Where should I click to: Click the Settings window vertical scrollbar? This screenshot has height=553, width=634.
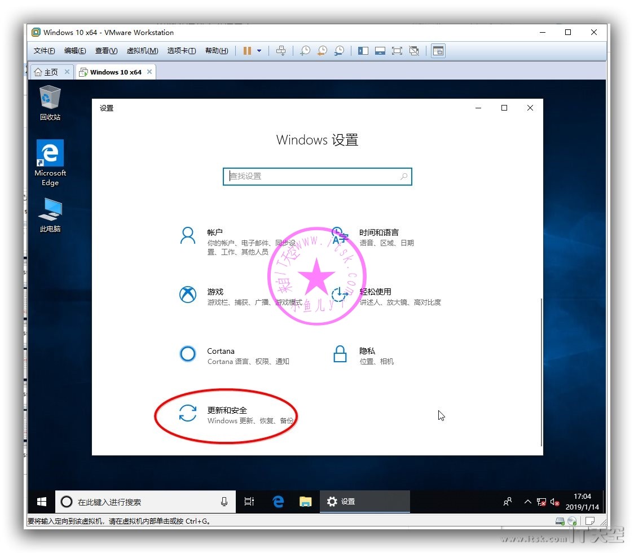click(541, 372)
